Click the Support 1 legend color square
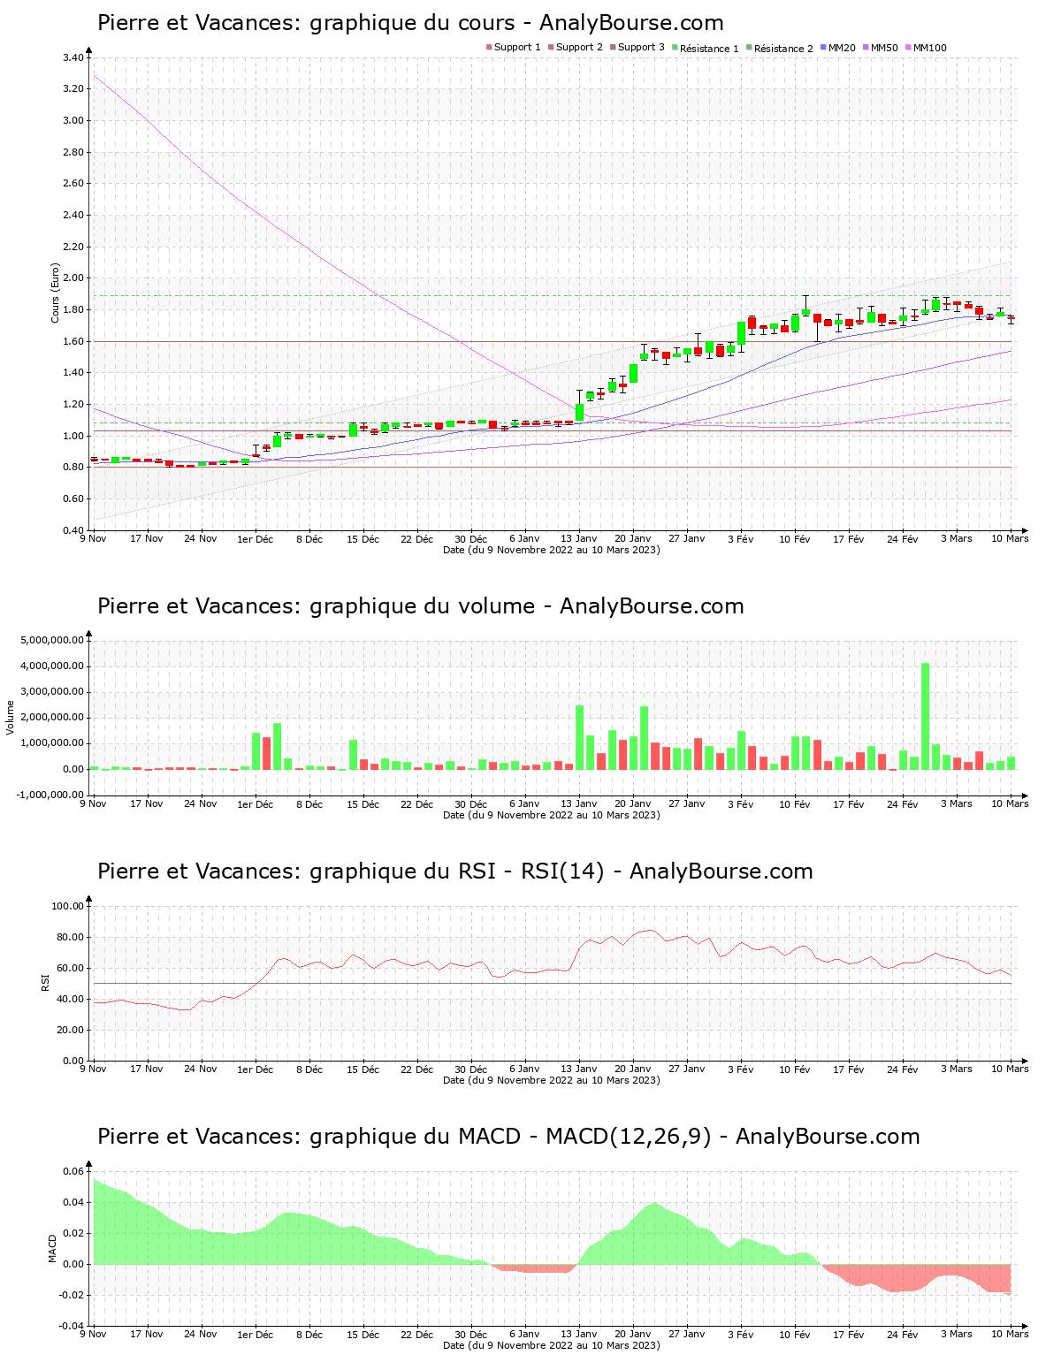Viewport: 1061px width, 1370px height. (x=489, y=48)
